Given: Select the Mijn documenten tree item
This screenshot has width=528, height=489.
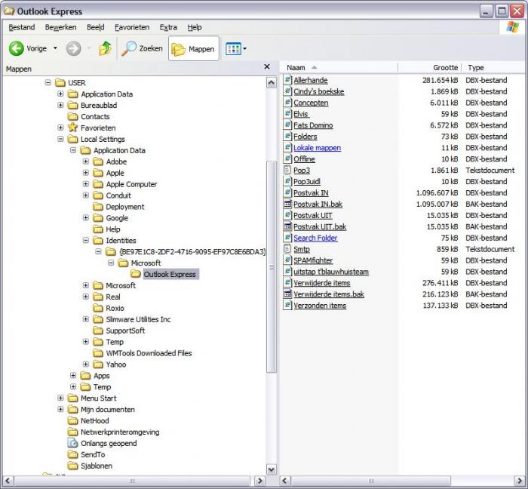Looking at the screenshot, I should tap(107, 409).
